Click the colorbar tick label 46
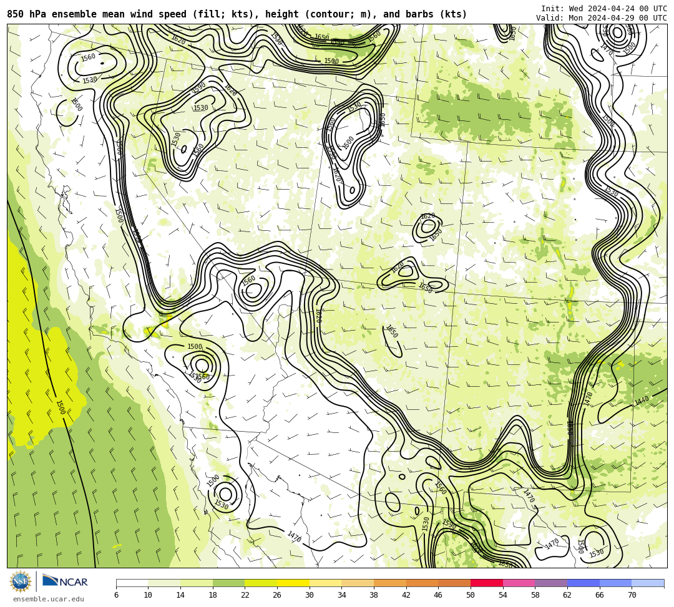This screenshot has height=607, width=674. click(439, 595)
